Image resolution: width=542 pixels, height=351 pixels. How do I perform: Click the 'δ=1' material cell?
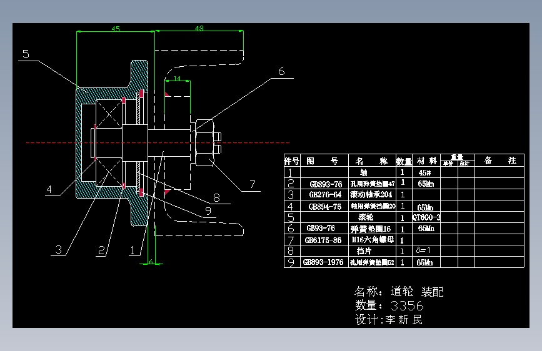click(x=423, y=250)
